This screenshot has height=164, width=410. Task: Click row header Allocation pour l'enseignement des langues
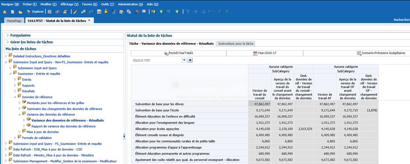pos(190,122)
